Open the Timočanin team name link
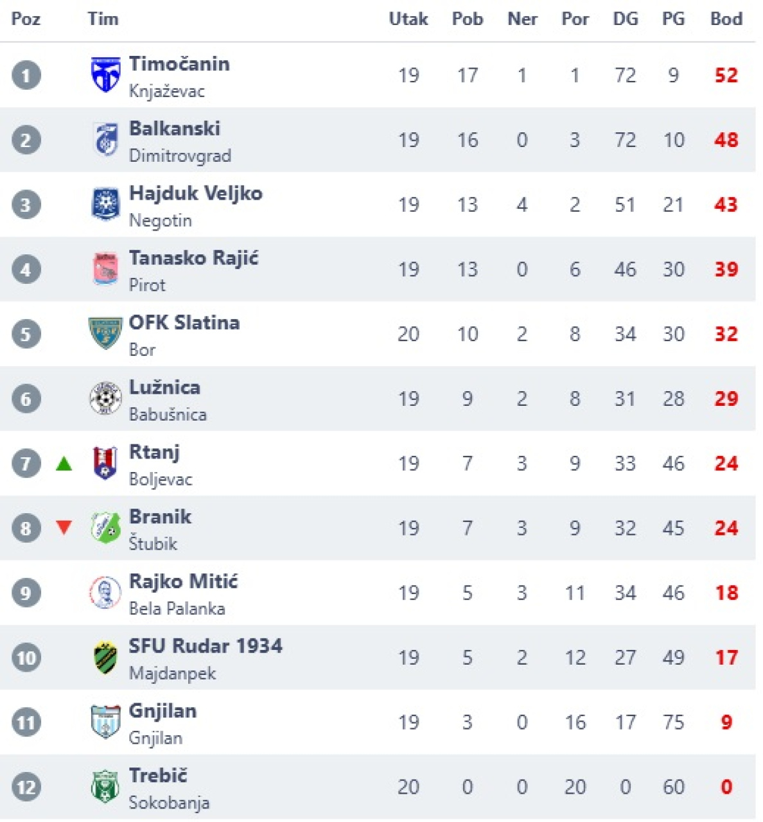This screenshot has height=822, width=763. coord(179,64)
